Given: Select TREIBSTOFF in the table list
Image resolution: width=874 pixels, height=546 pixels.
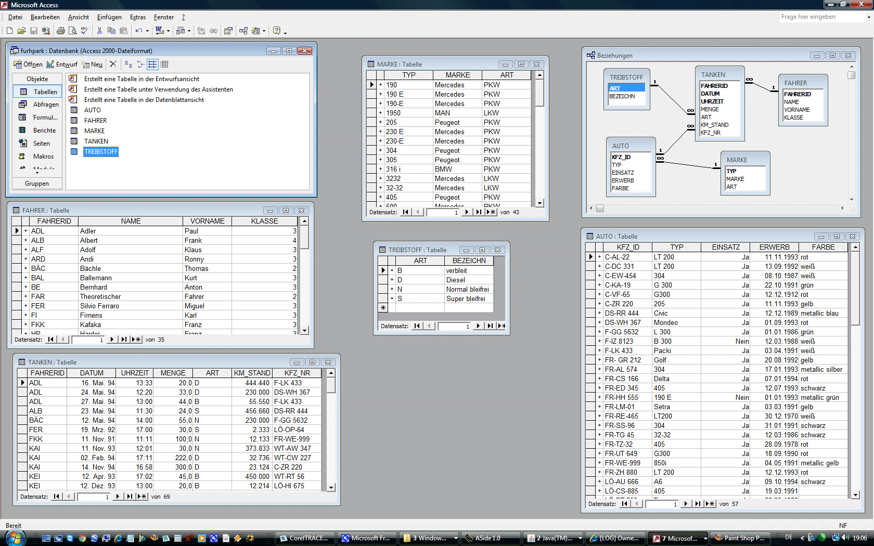Looking at the screenshot, I should coord(101,152).
